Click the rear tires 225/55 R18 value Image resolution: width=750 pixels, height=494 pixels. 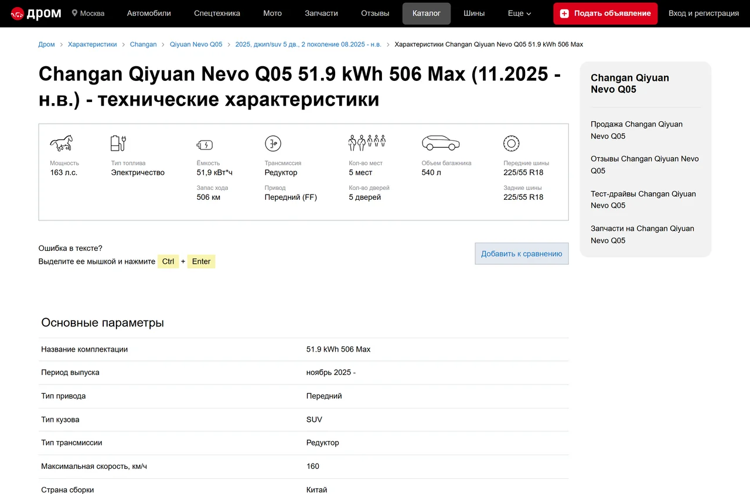click(523, 197)
